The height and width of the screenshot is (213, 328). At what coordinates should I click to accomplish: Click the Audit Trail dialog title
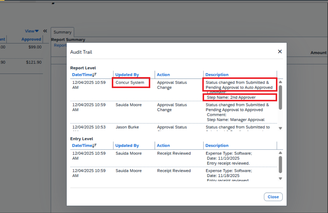pos(81,52)
